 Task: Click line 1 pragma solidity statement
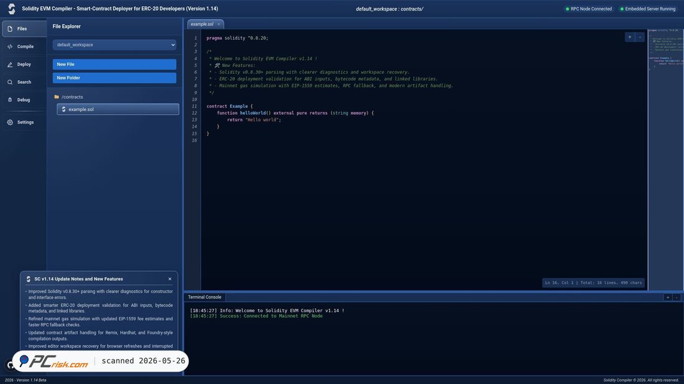238,38
